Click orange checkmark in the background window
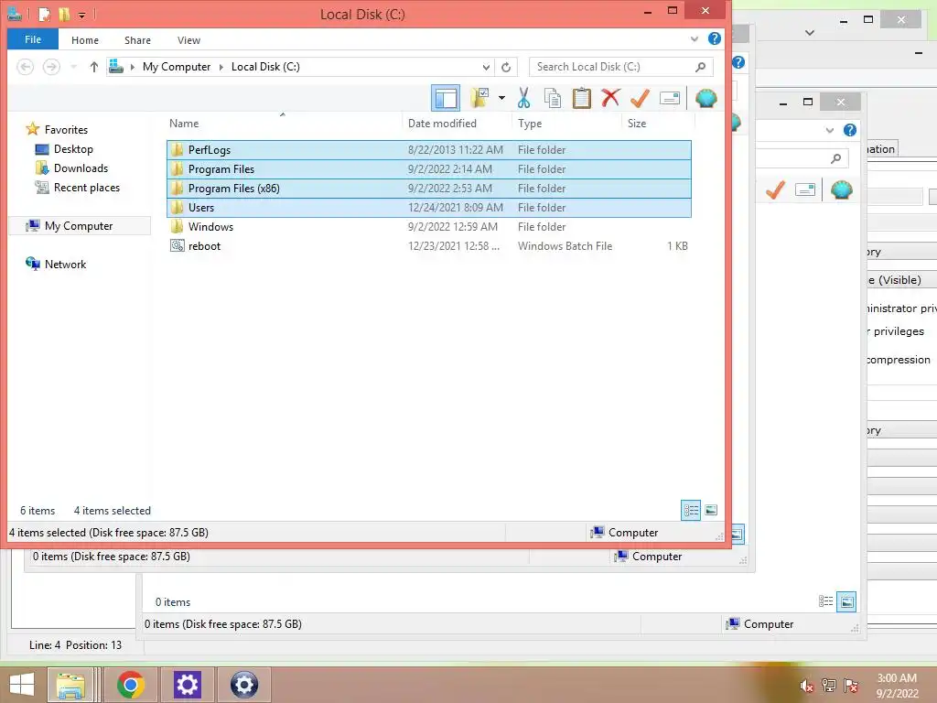The image size is (937, 703). click(775, 190)
